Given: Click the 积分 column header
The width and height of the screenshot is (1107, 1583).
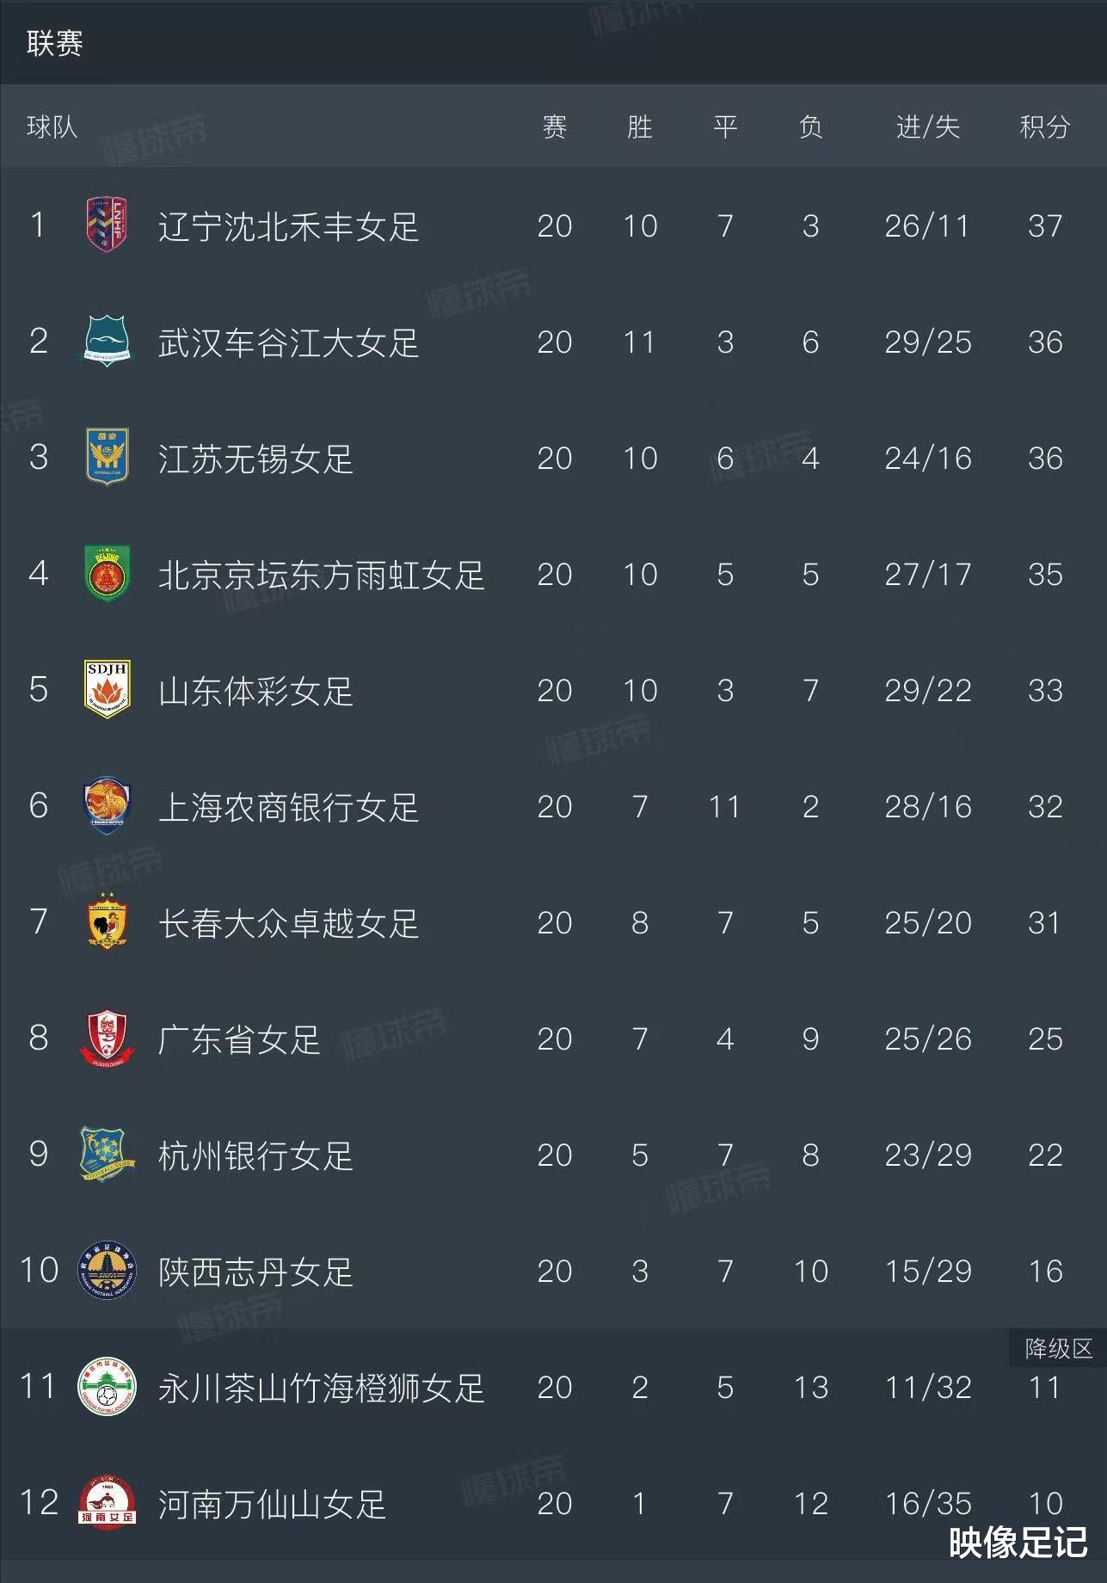Looking at the screenshot, I should point(1044,127).
